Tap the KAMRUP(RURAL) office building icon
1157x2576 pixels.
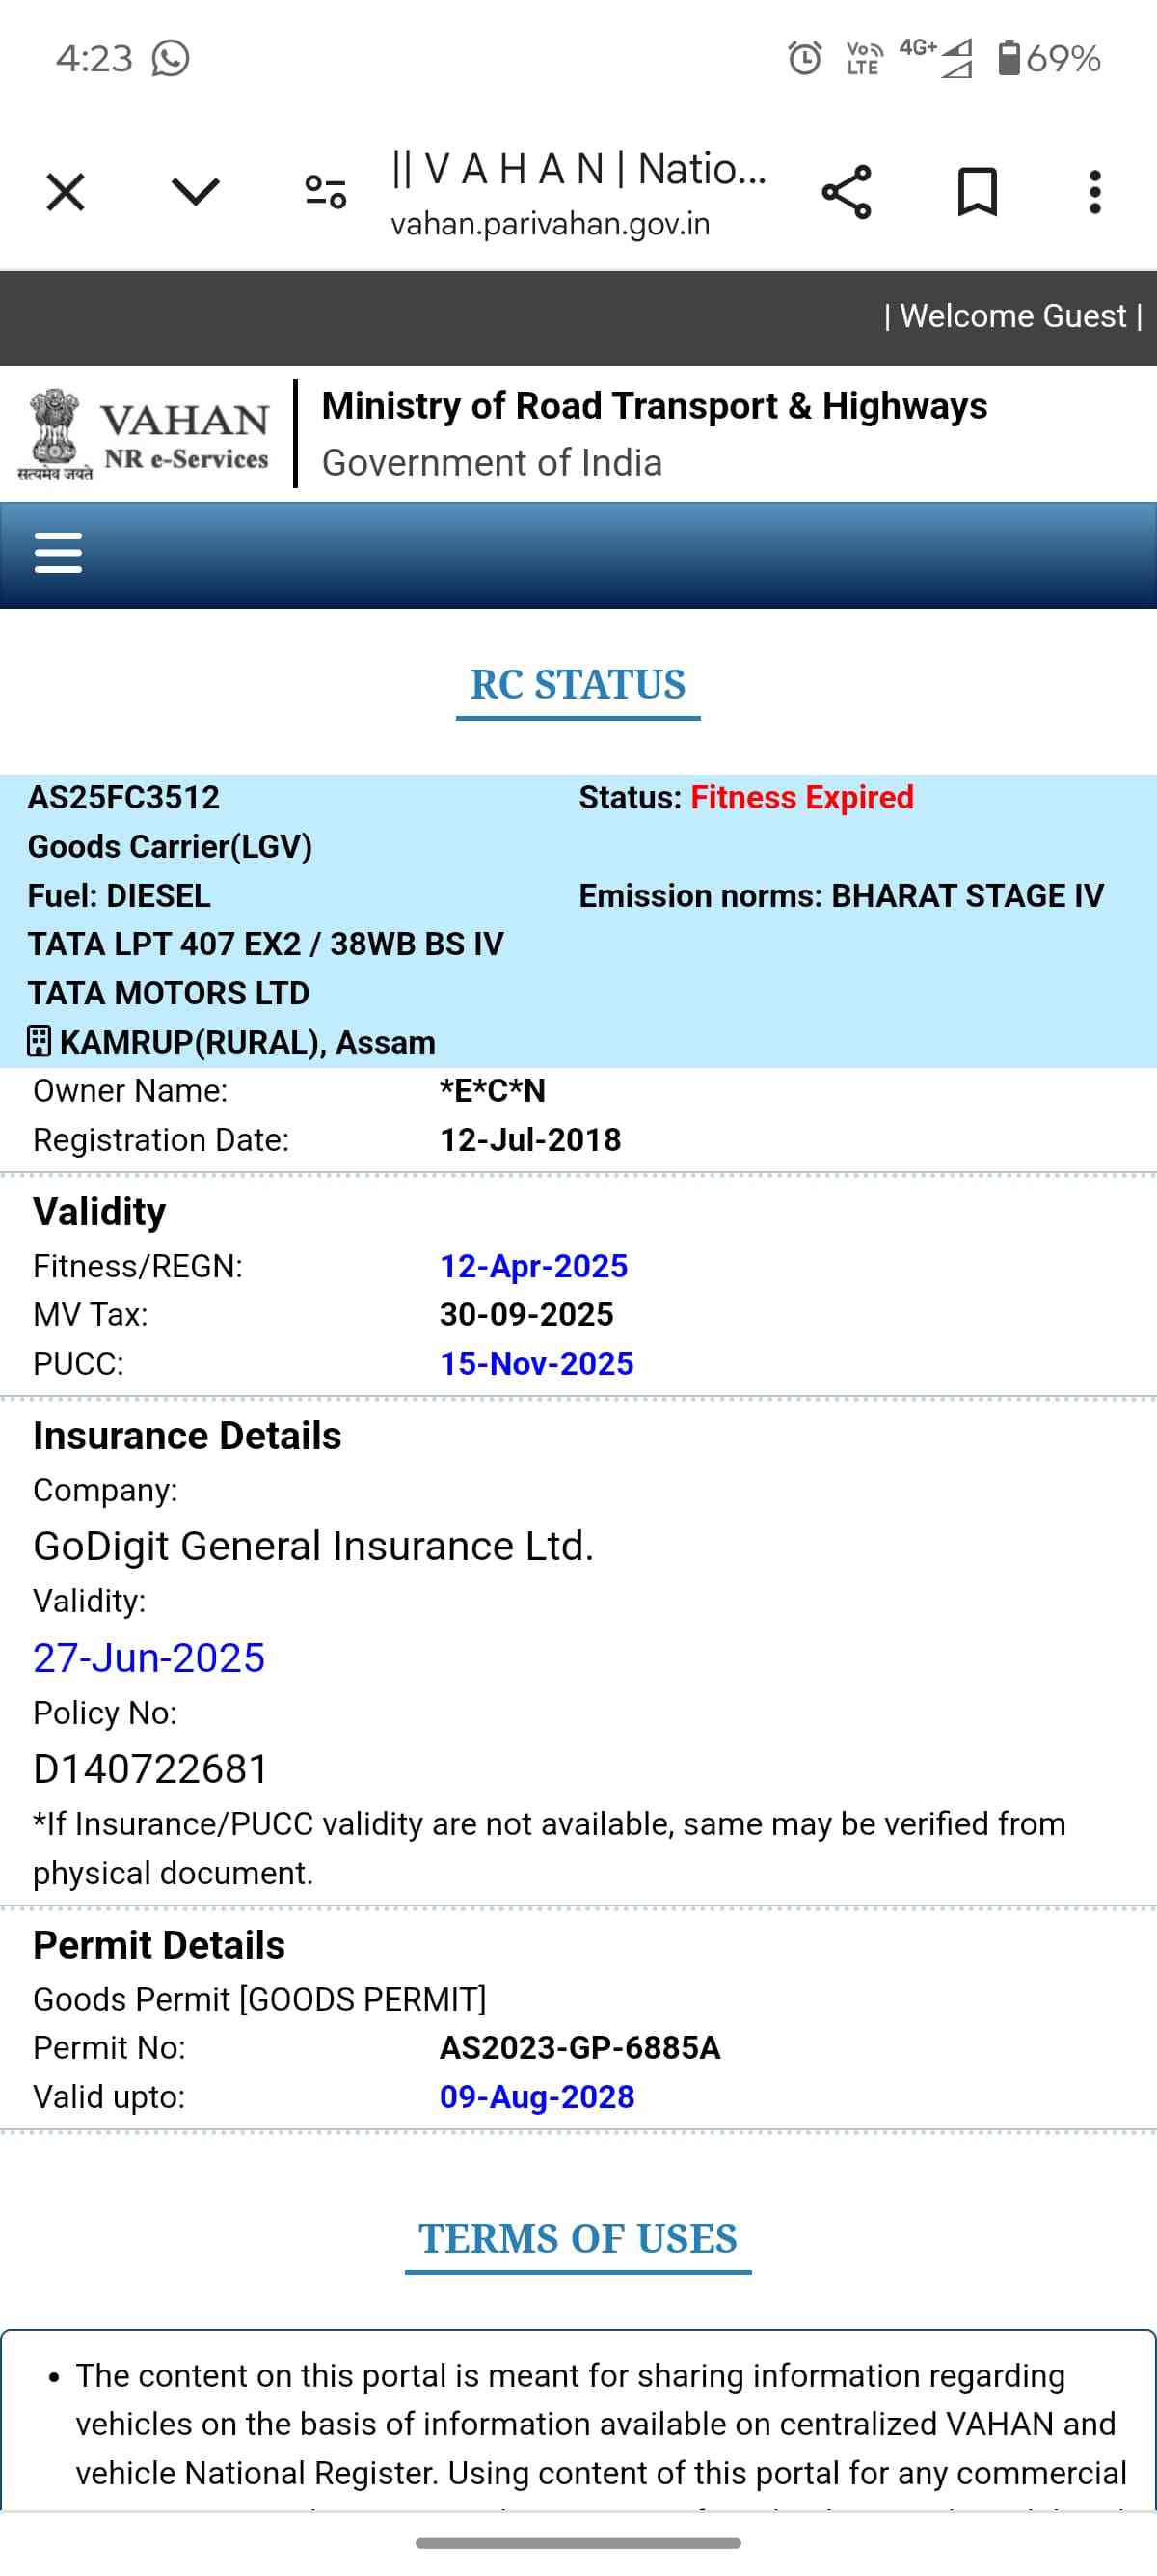pos(39,1042)
